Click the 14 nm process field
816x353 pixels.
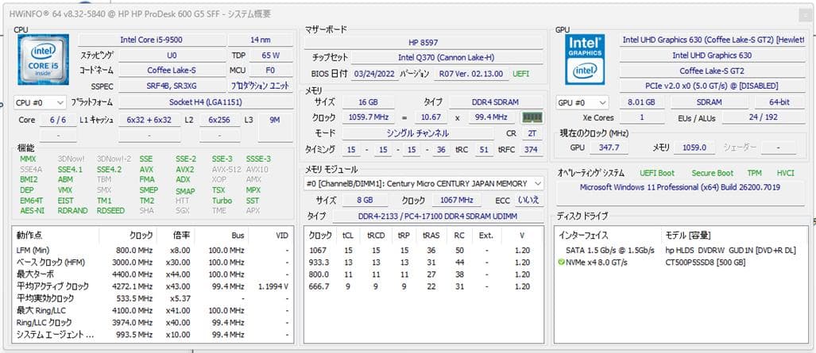260,40
